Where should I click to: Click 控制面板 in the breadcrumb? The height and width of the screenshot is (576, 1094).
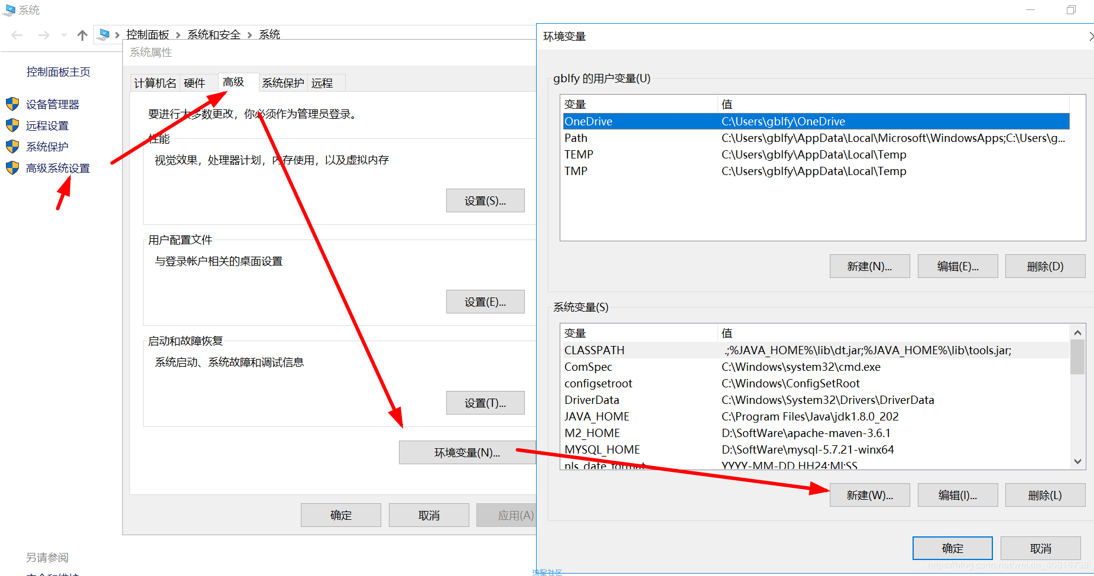tap(148, 35)
